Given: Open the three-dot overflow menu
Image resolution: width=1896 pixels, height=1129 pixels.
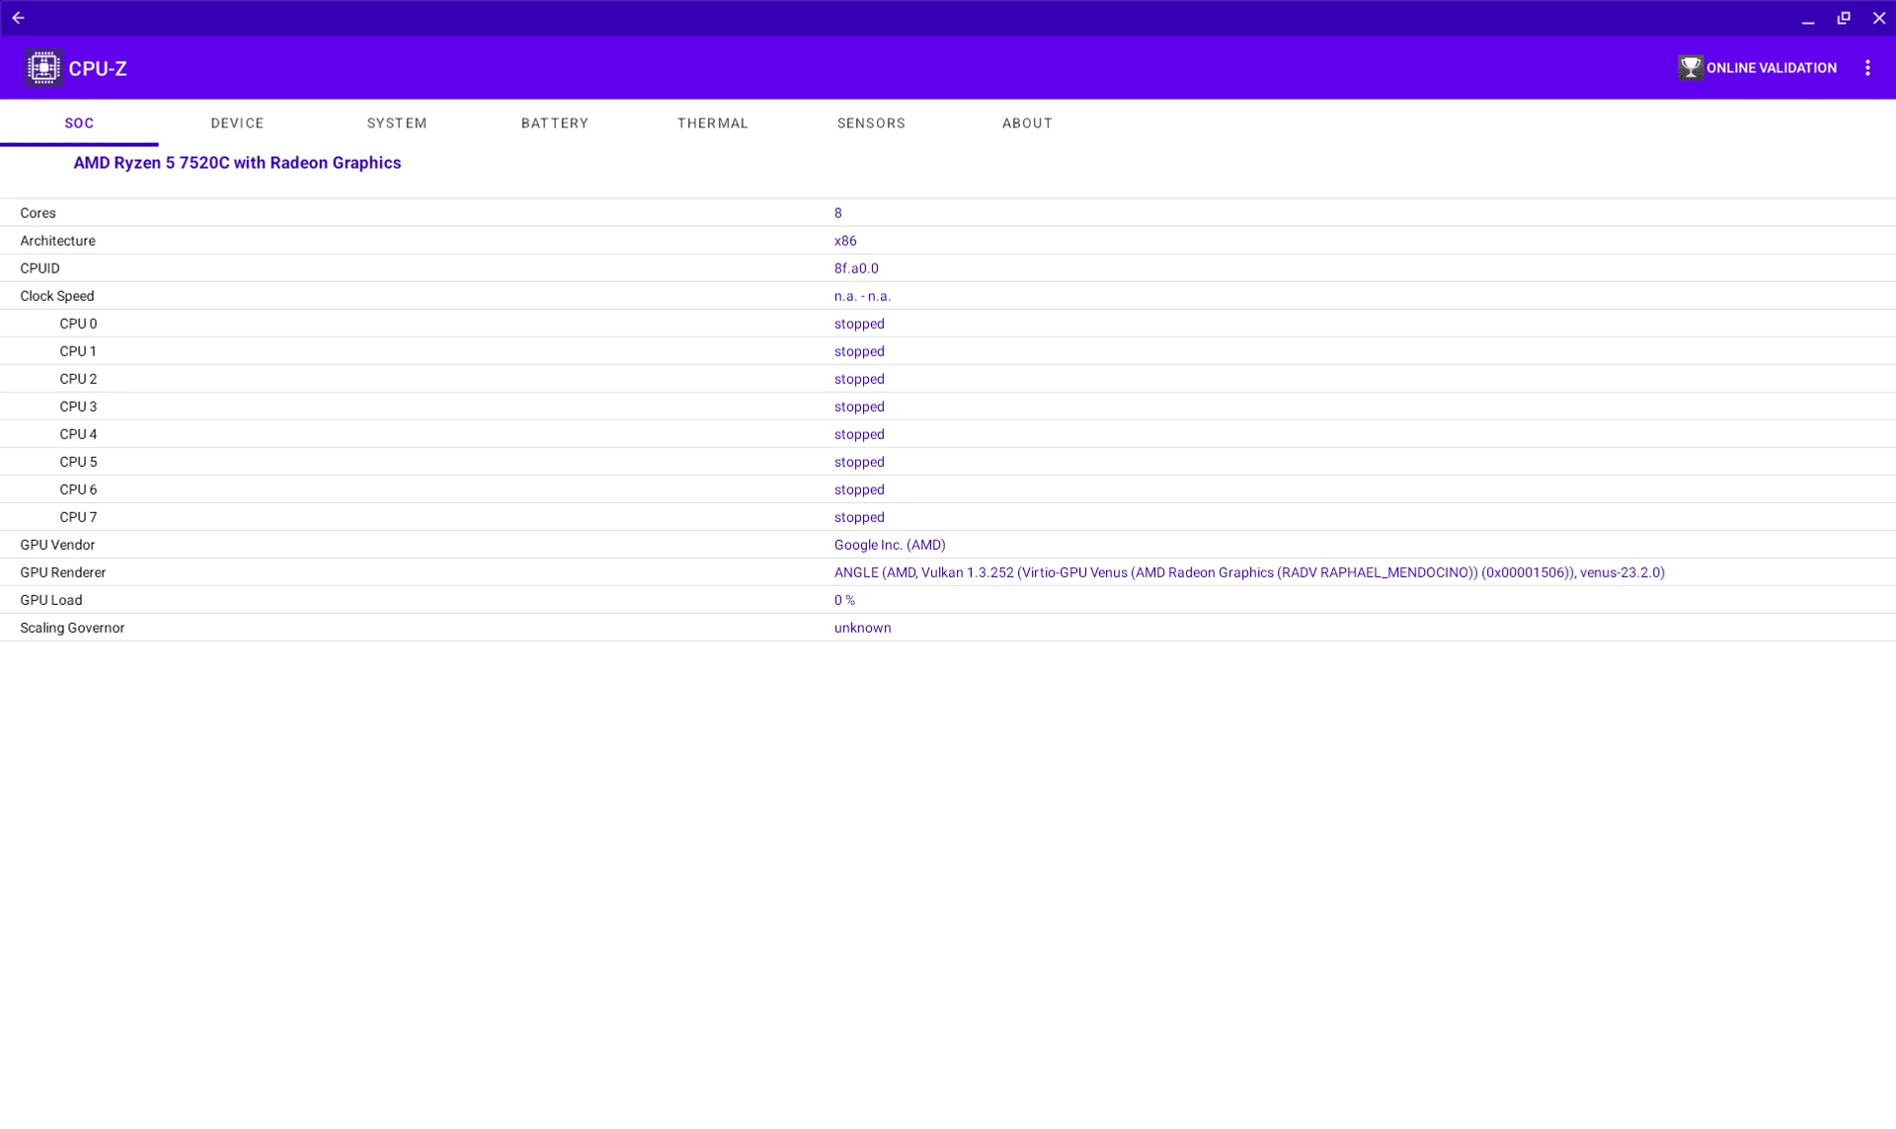Looking at the screenshot, I should pyautogui.click(x=1866, y=67).
